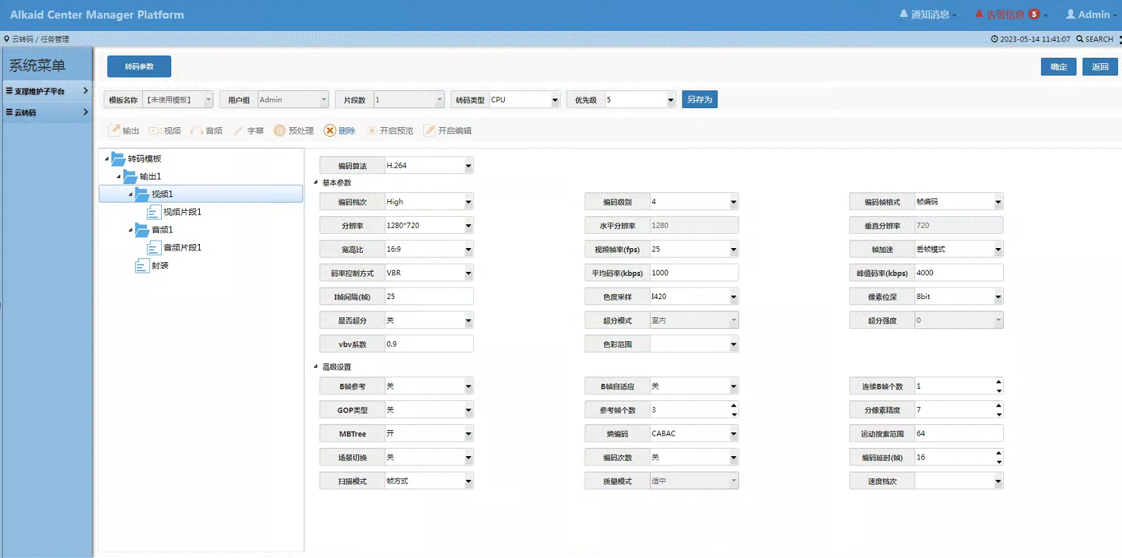This screenshot has height=558, width=1122.
Task: Open the 码率控制方式 VBR dropdown
Action: 468,273
